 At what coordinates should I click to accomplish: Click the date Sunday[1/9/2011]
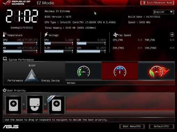(22, 28)
